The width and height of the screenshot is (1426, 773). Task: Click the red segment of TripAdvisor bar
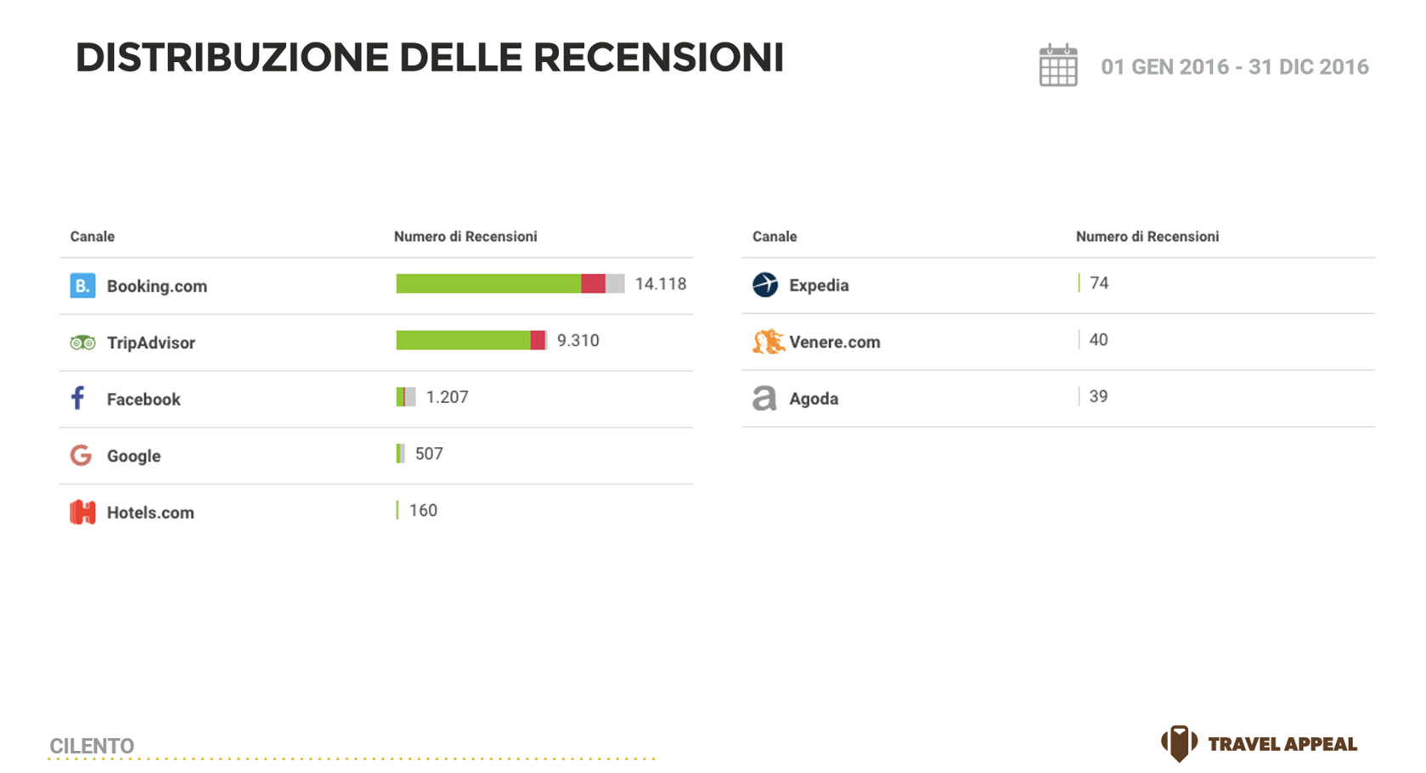pos(538,340)
